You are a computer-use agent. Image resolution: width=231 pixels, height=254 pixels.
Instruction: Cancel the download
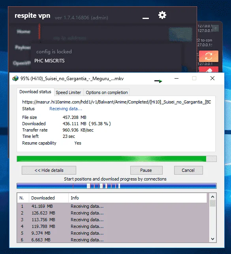pos(188,170)
